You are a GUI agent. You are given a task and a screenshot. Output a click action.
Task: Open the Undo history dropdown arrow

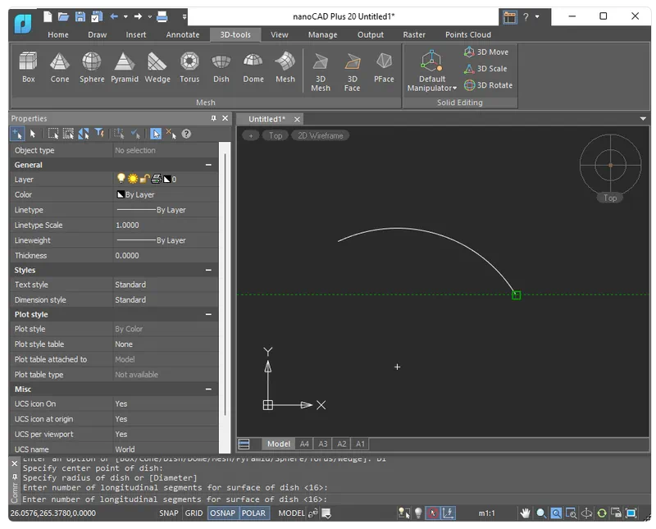(125, 16)
